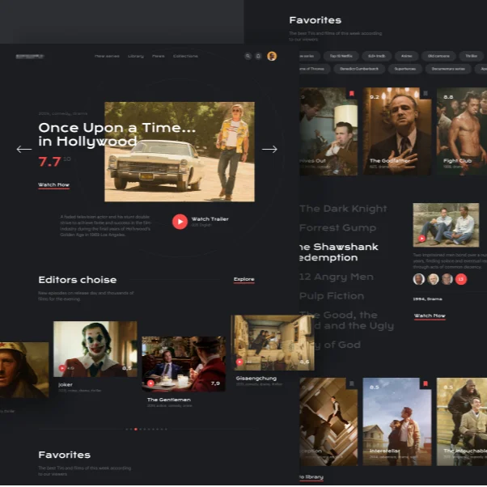This screenshot has height=487, width=487.
Task: Click the Once Upon a Time hero image
Action: point(180,152)
